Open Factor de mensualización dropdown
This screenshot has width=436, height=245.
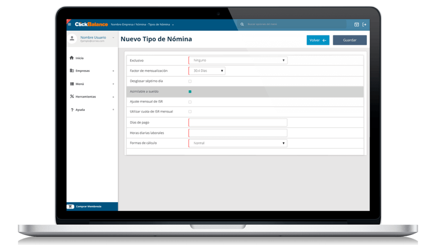pyautogui.click(x=207, y=71)
